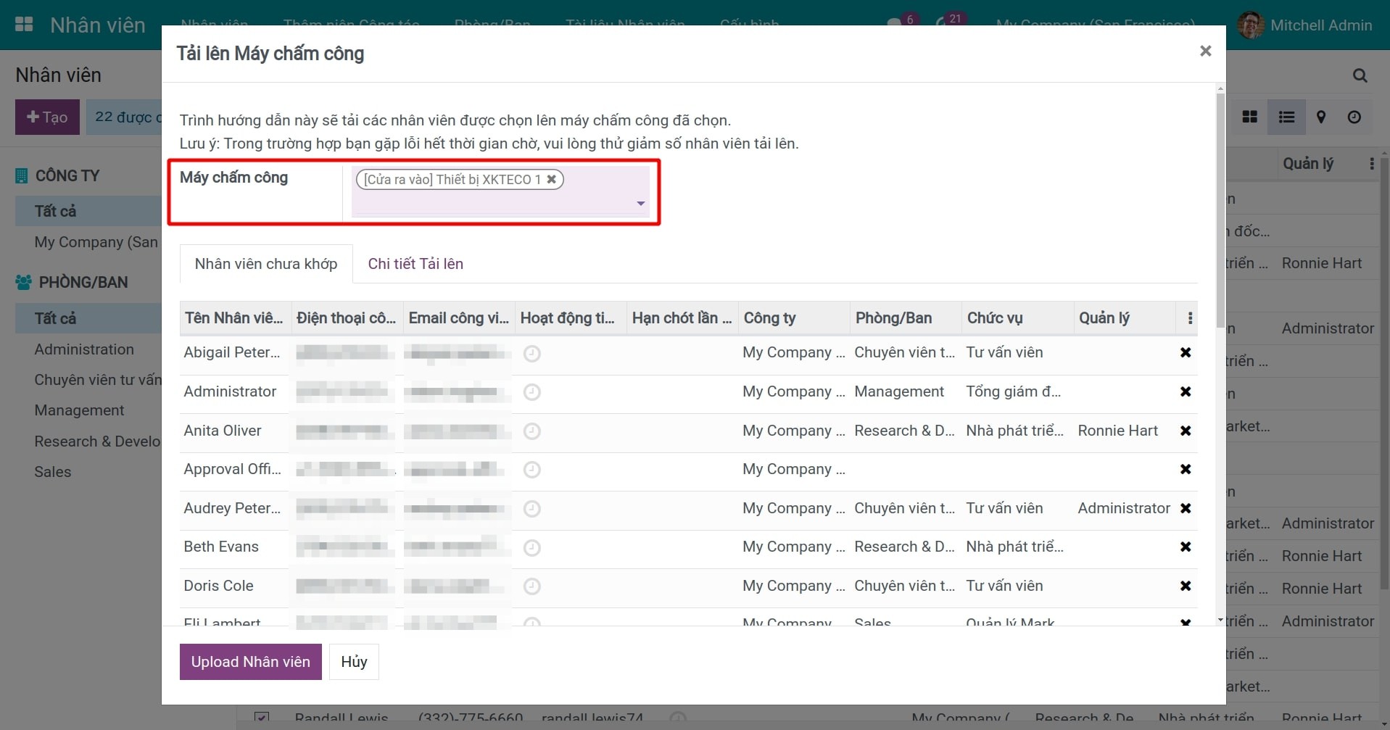The height and width of the screenshot is (730, 1390).
Task: Sort by Công ty column header
Action: tap(793, 318)
